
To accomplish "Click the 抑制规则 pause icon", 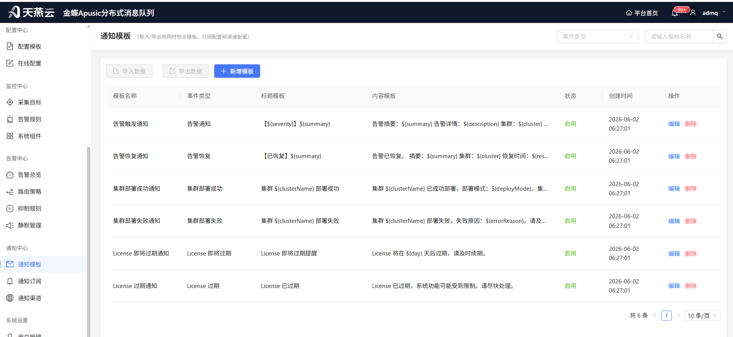I will pos(10,208).
